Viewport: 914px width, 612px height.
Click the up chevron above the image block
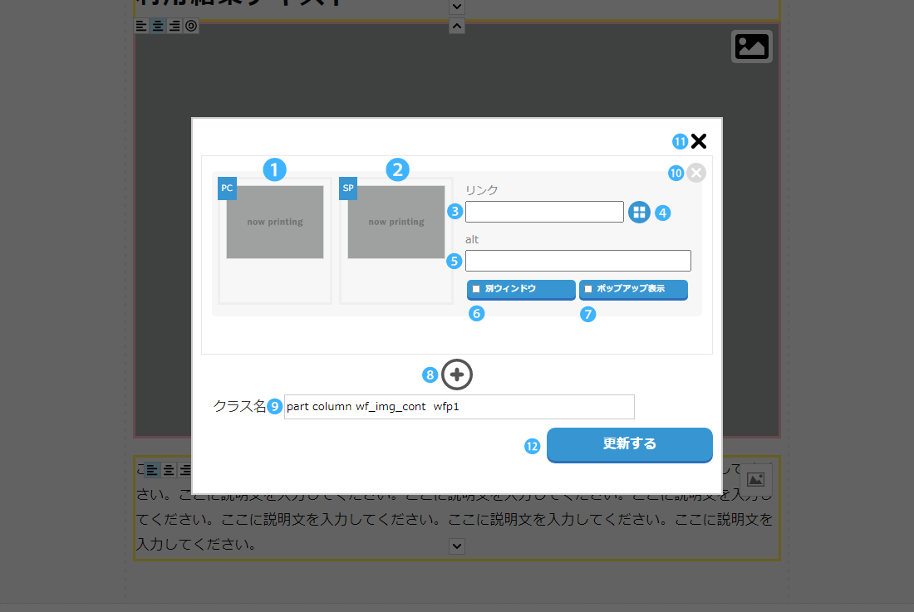click(x=456, y=26)
